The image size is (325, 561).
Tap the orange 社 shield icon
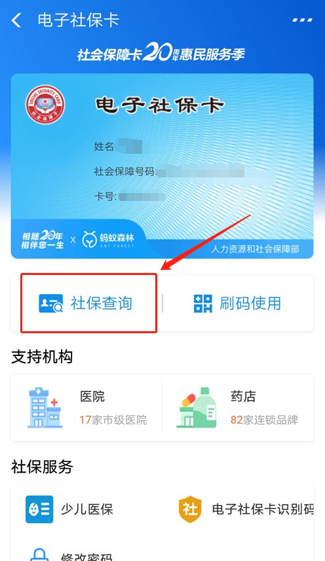coord(190,509)
